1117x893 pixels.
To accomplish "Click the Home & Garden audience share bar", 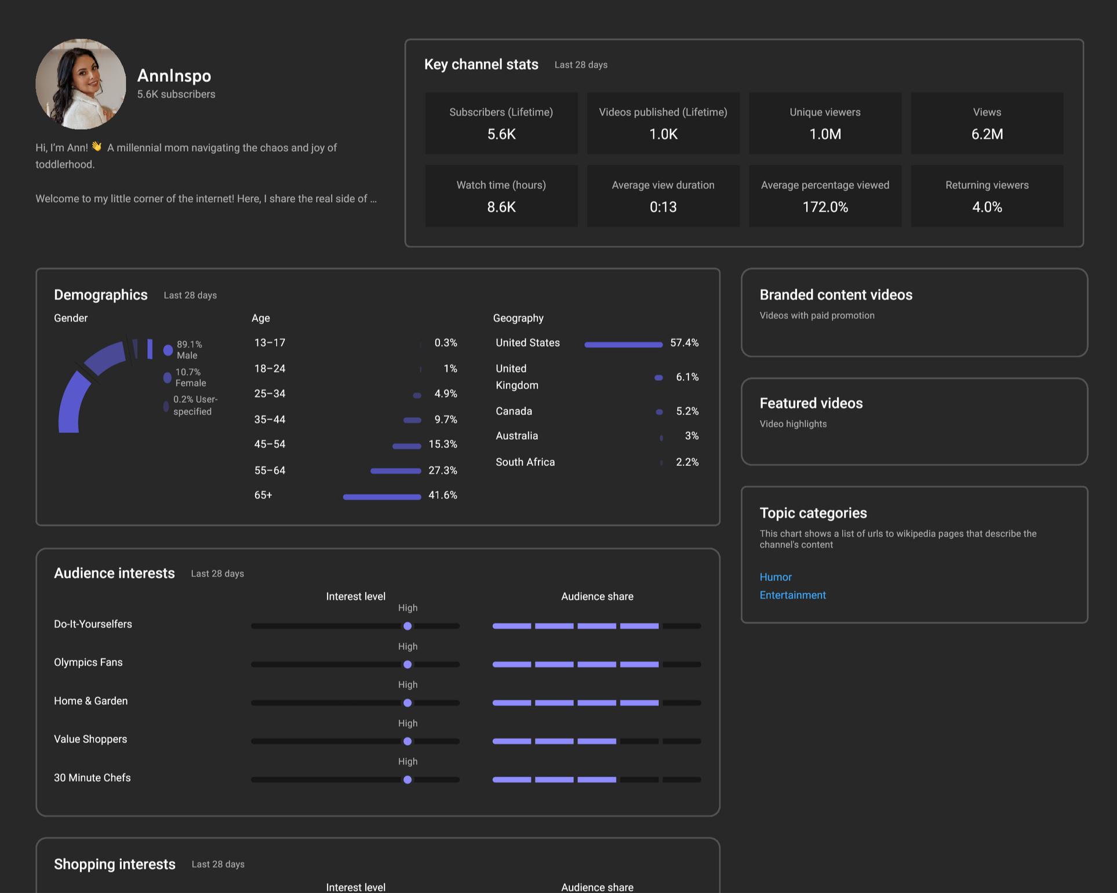I will tap(597, 703).
